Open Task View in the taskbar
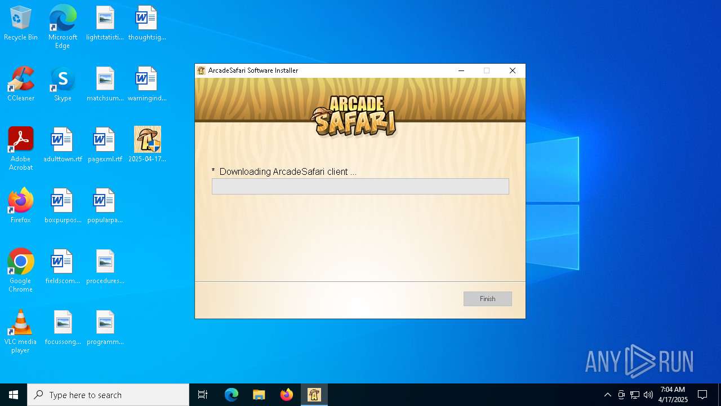 point(203,395)
